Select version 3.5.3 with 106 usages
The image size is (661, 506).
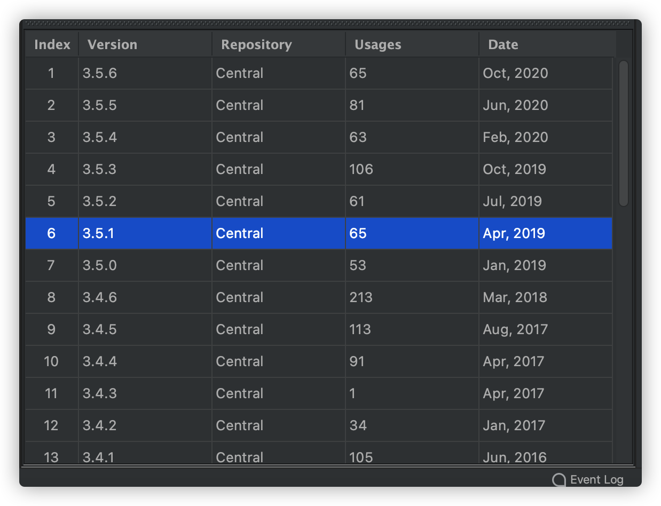319,169
